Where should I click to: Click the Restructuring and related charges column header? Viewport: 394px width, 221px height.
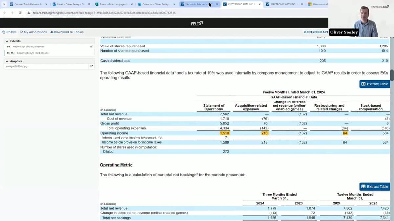(329, 107)
